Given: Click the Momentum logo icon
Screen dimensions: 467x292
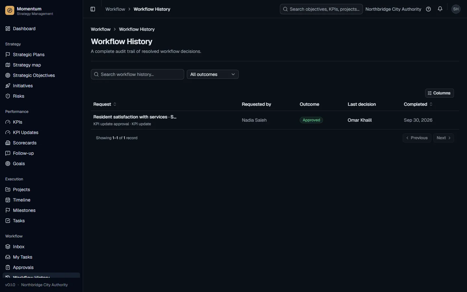Looking at the screenshot, I should pyautogui.click(x=10, y=11).
